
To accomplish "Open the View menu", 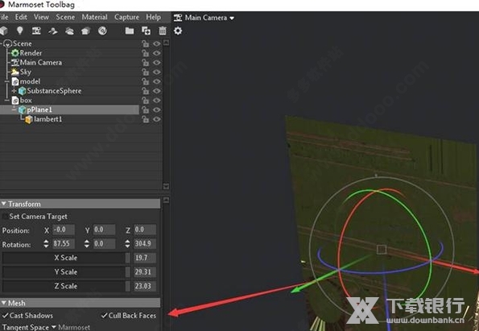I will (x=41, y=17).
